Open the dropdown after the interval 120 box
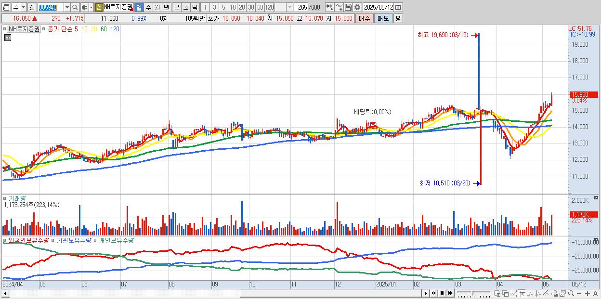Viewport: 601px width, 299px height. click(289, 7)
